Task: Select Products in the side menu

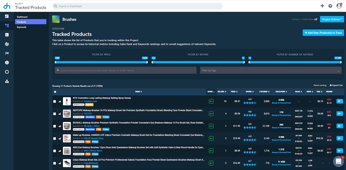Action: [x=31, y=22]
